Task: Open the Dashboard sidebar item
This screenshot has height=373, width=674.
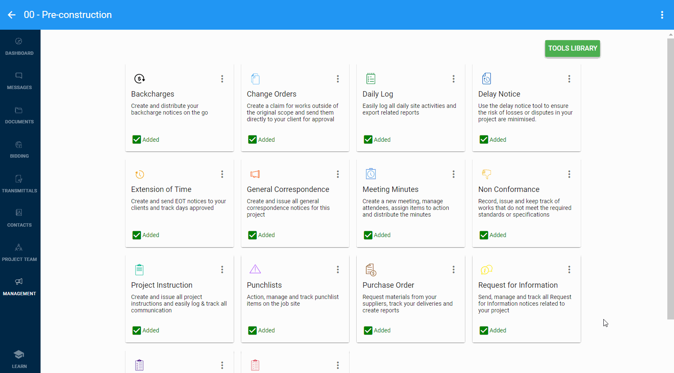Action: pos(19,46)
